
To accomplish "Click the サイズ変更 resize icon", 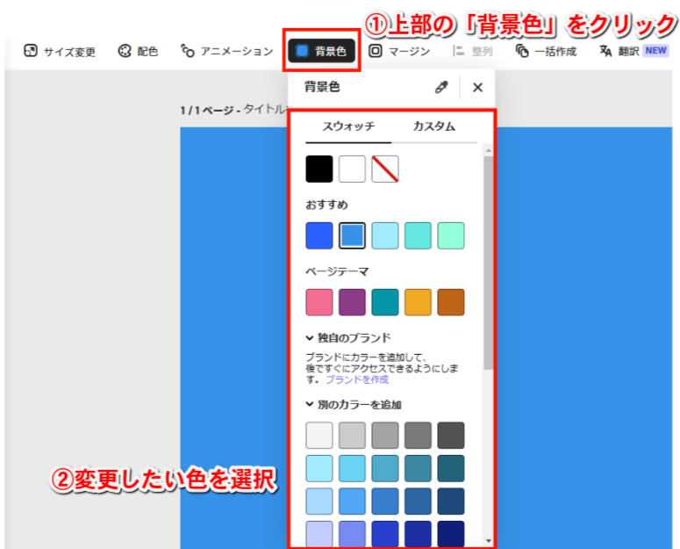I will point(31,52).
